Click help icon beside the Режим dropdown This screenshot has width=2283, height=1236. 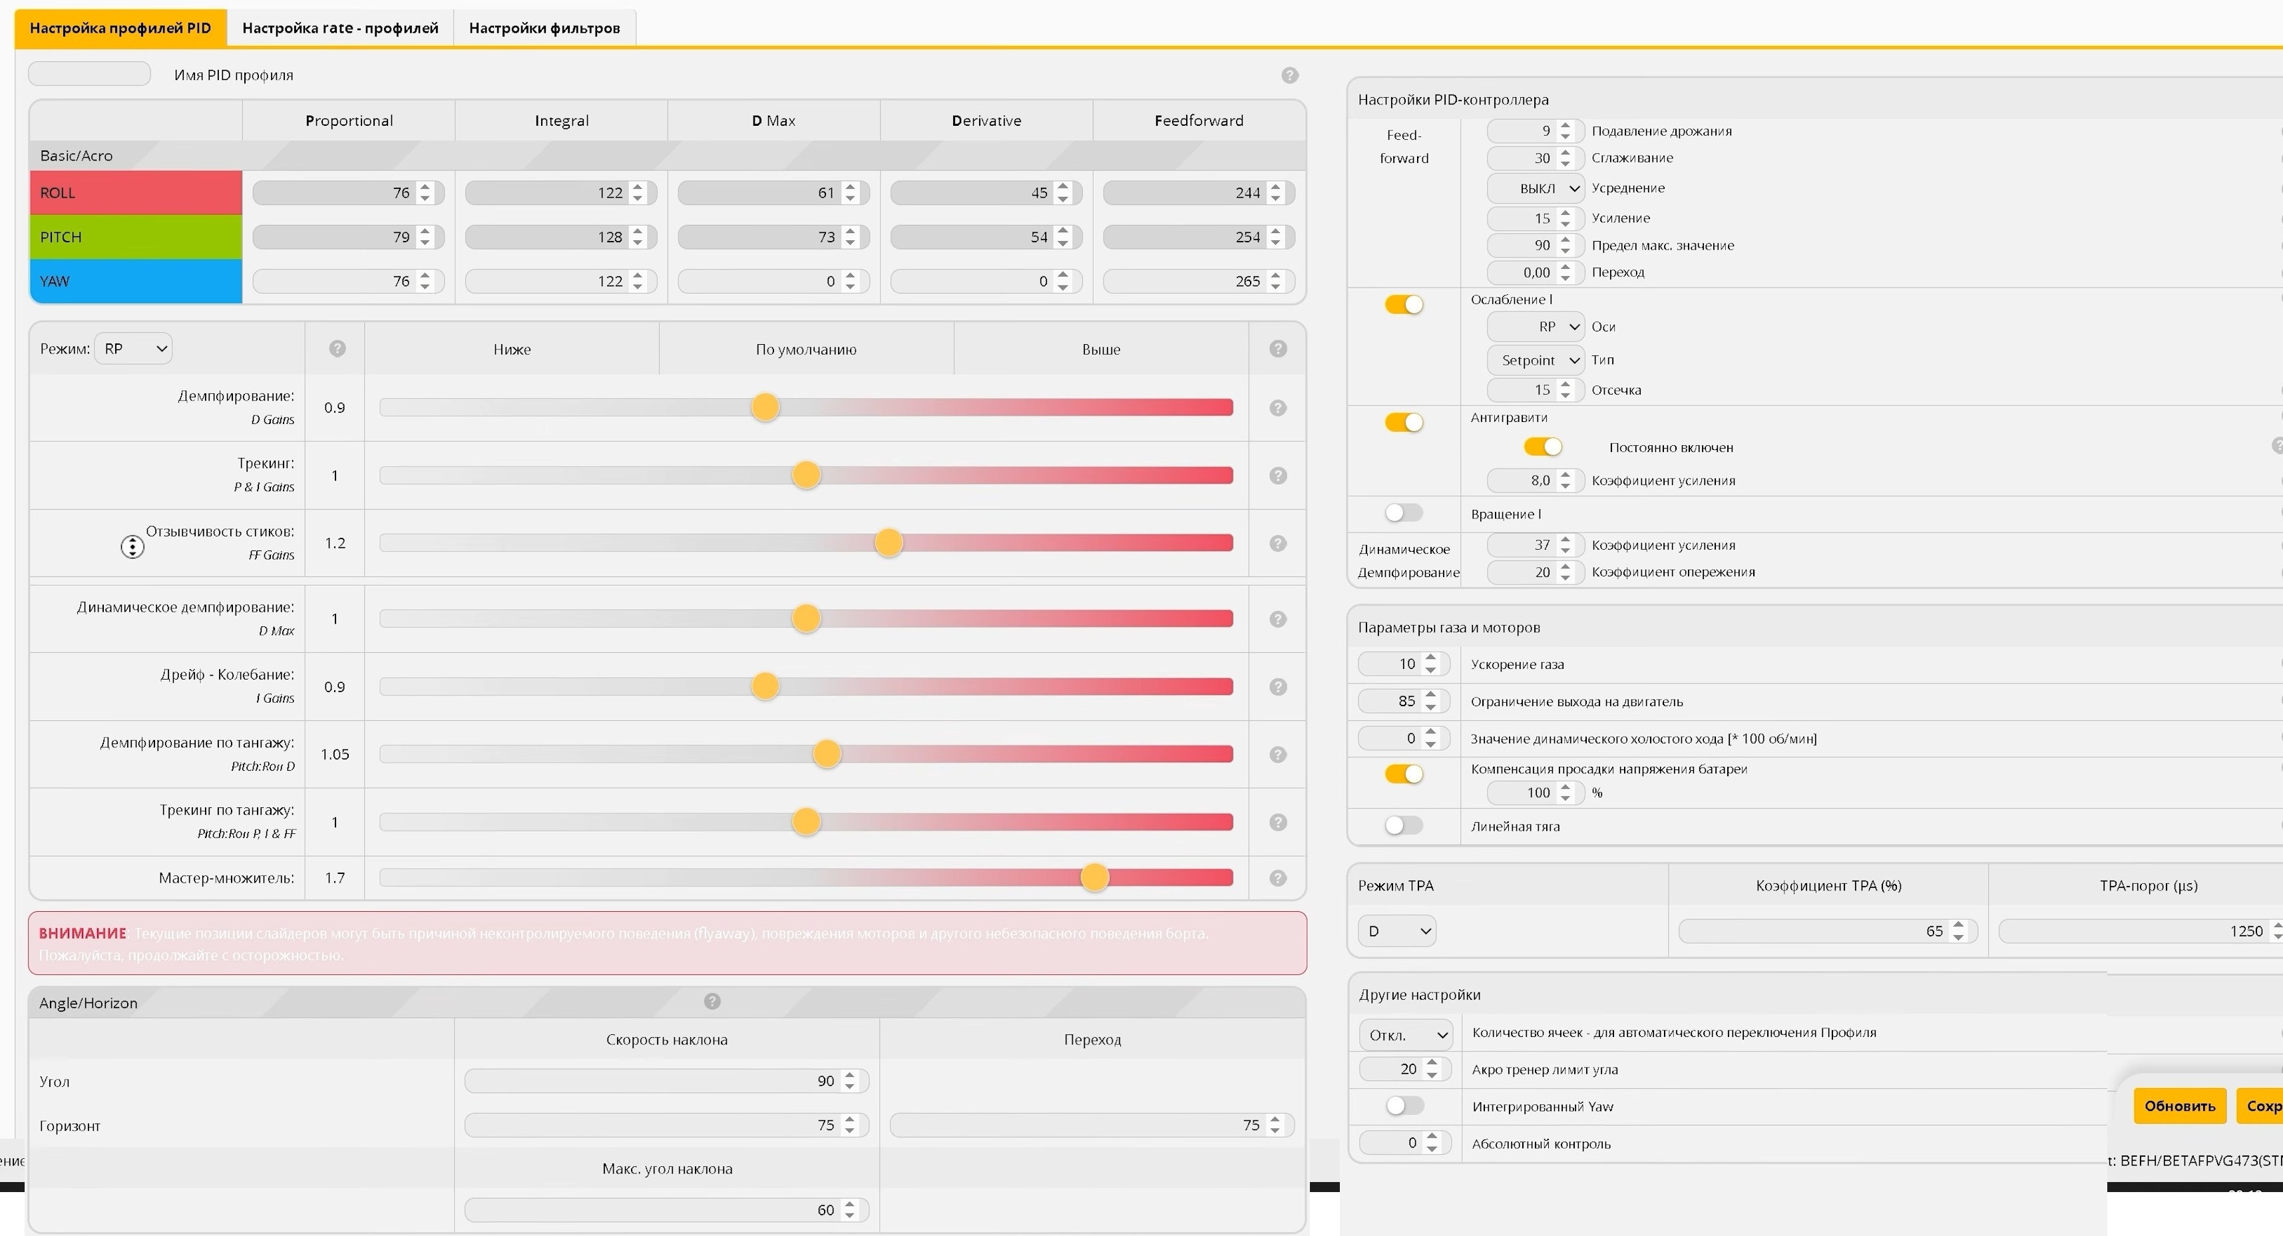[x=337, y=349]
